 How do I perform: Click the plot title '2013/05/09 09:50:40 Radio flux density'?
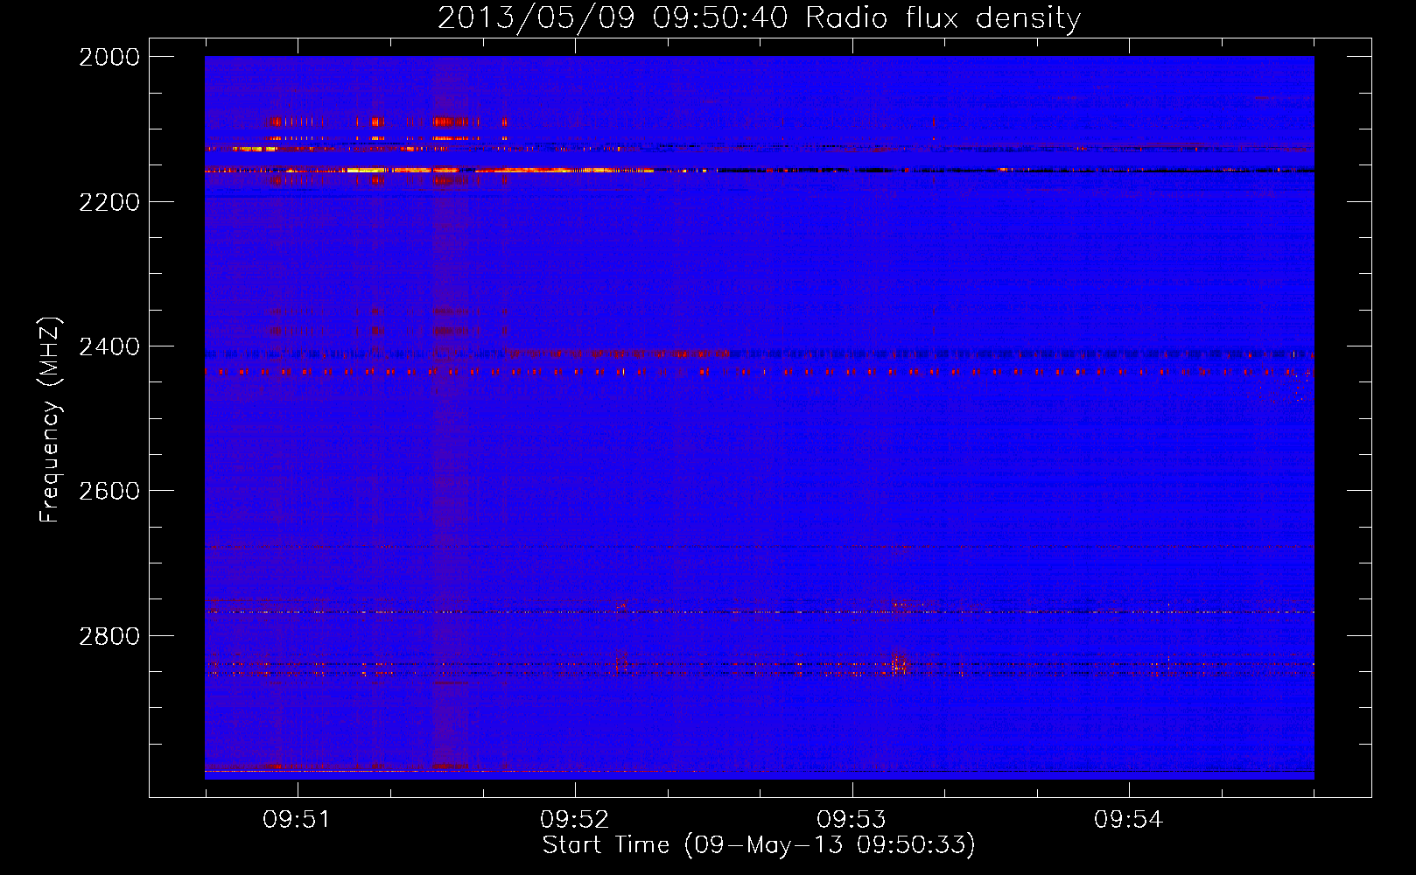[x=759, y=17]
